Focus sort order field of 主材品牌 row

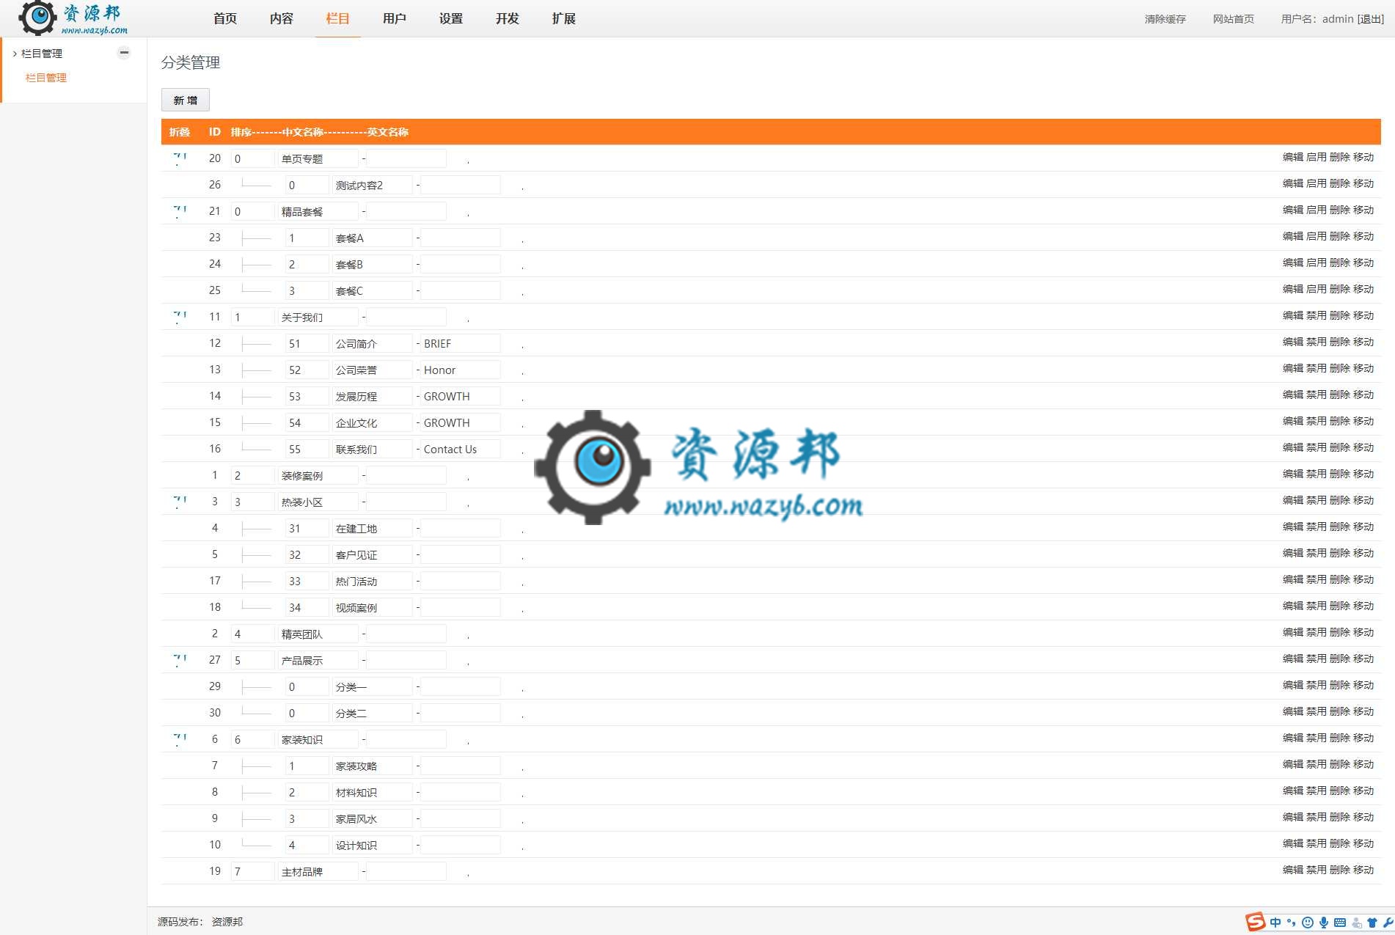coord(252,871)
